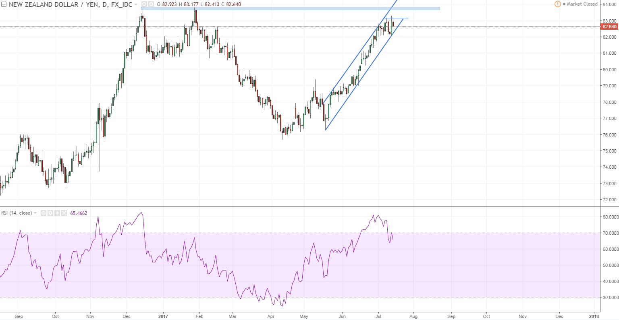Click the Market Closed status text

pos(582,4)
